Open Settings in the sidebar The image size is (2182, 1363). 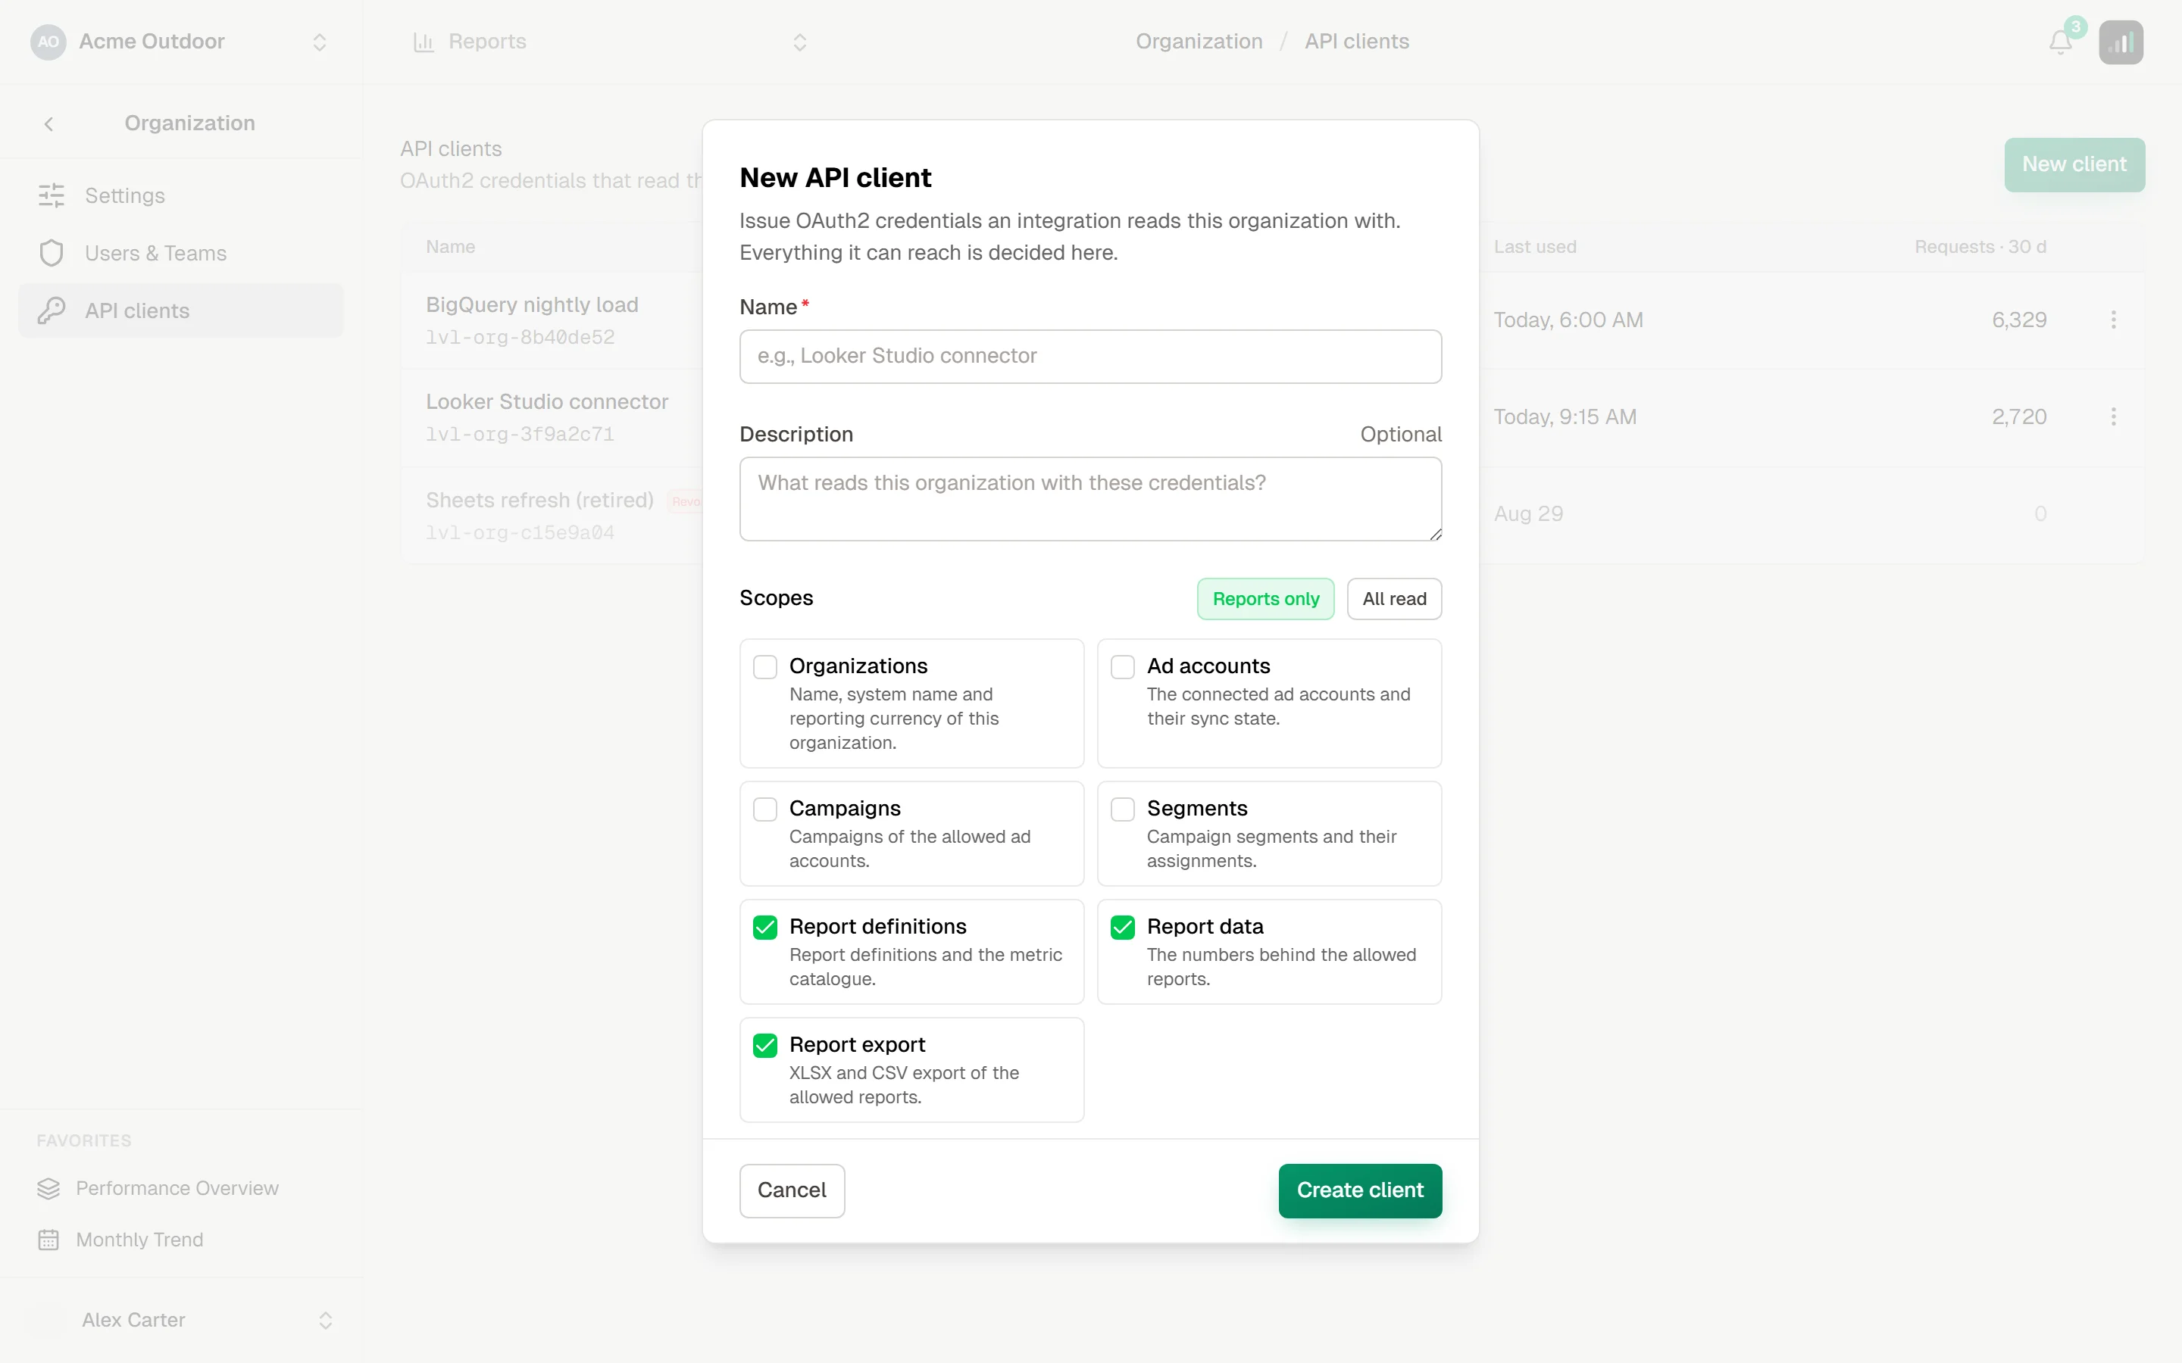click(180, 195)
